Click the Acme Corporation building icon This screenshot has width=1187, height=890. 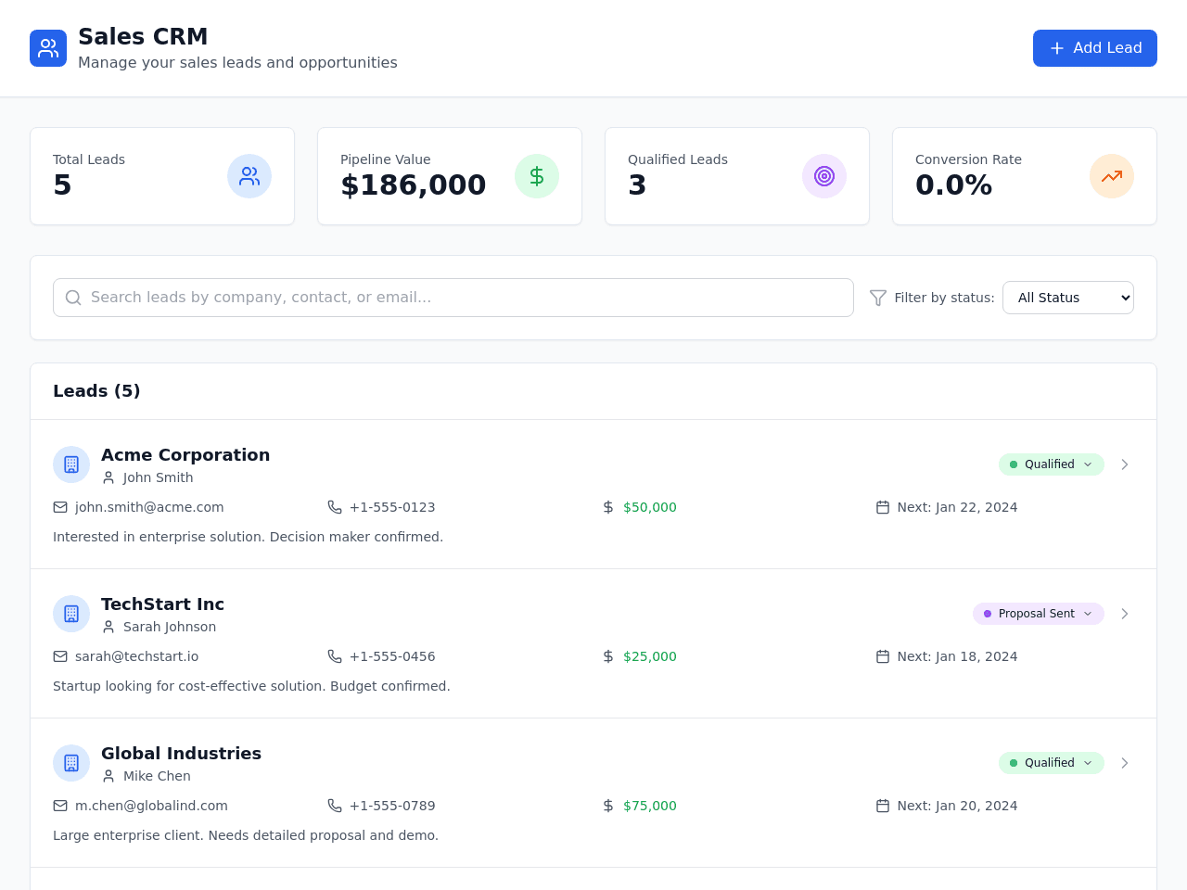[71, 464]
